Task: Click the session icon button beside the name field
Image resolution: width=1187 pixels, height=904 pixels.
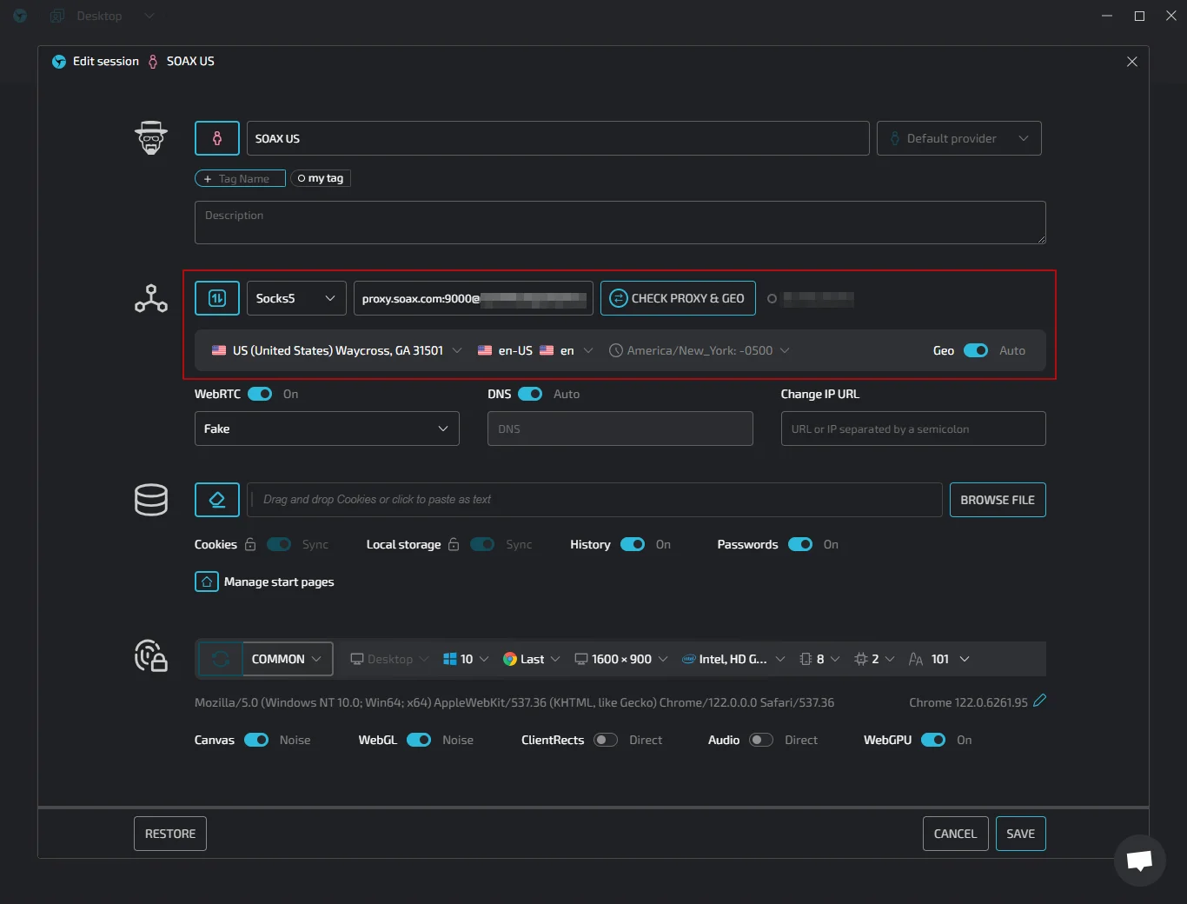Action: (x=217, y=138)
